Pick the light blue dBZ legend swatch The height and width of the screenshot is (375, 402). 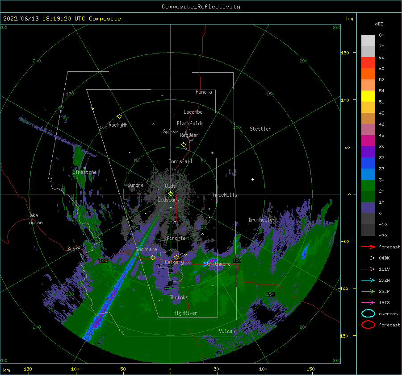pyautogui.click(x=368, y=174)
